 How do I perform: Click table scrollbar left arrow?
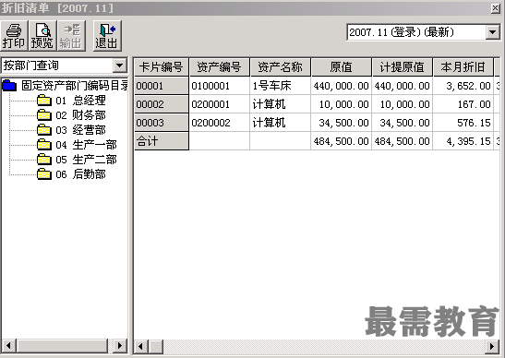[140, 346]
